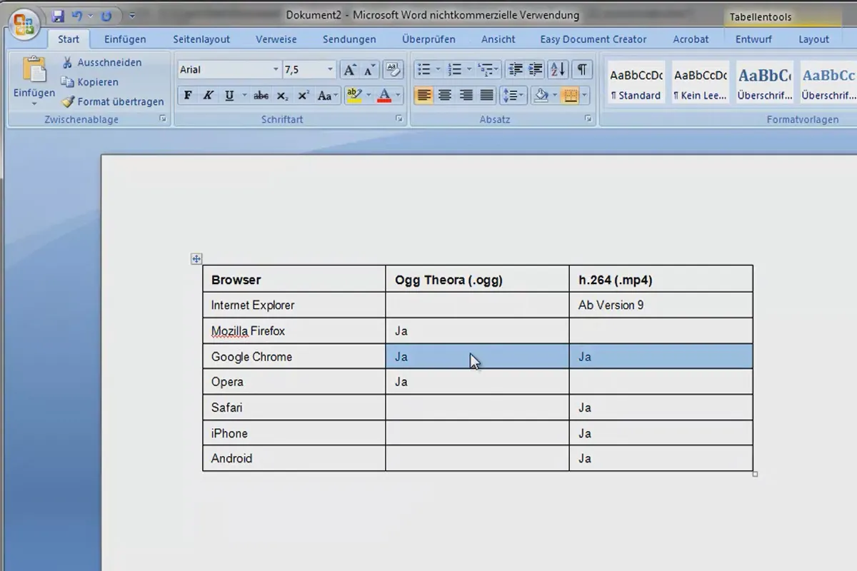Toggle superscript formatting
Image resolution: width=857 pixels, height=571 pixels.
click(304, 95)
